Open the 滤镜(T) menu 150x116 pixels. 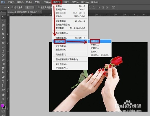pos(66,2)
